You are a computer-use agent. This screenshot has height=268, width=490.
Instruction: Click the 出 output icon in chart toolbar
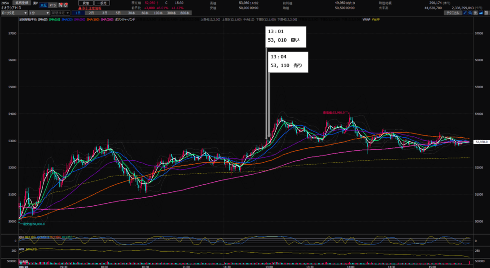pyautogui.click(x=475, y=13)
